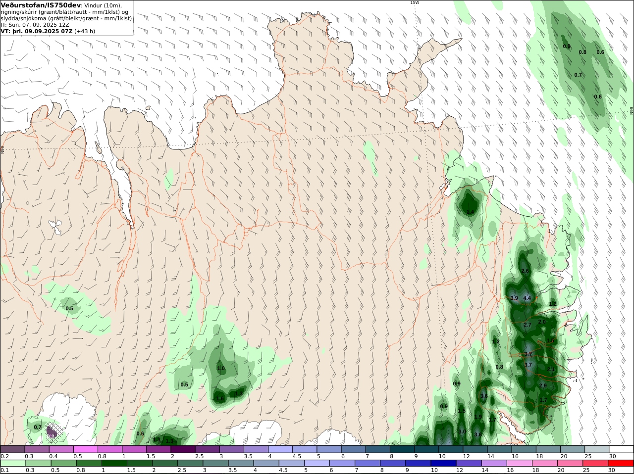634x474 pixels.
Task: Click the 4.4 precipitation value on map
Action: tap(527, 298)
